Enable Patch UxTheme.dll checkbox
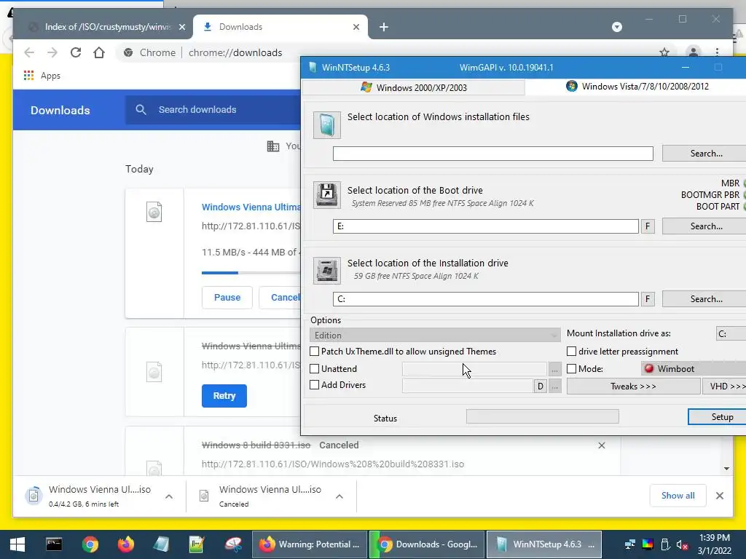The width and height of the screenshot is (746, 559). click(x=315, y=352)
